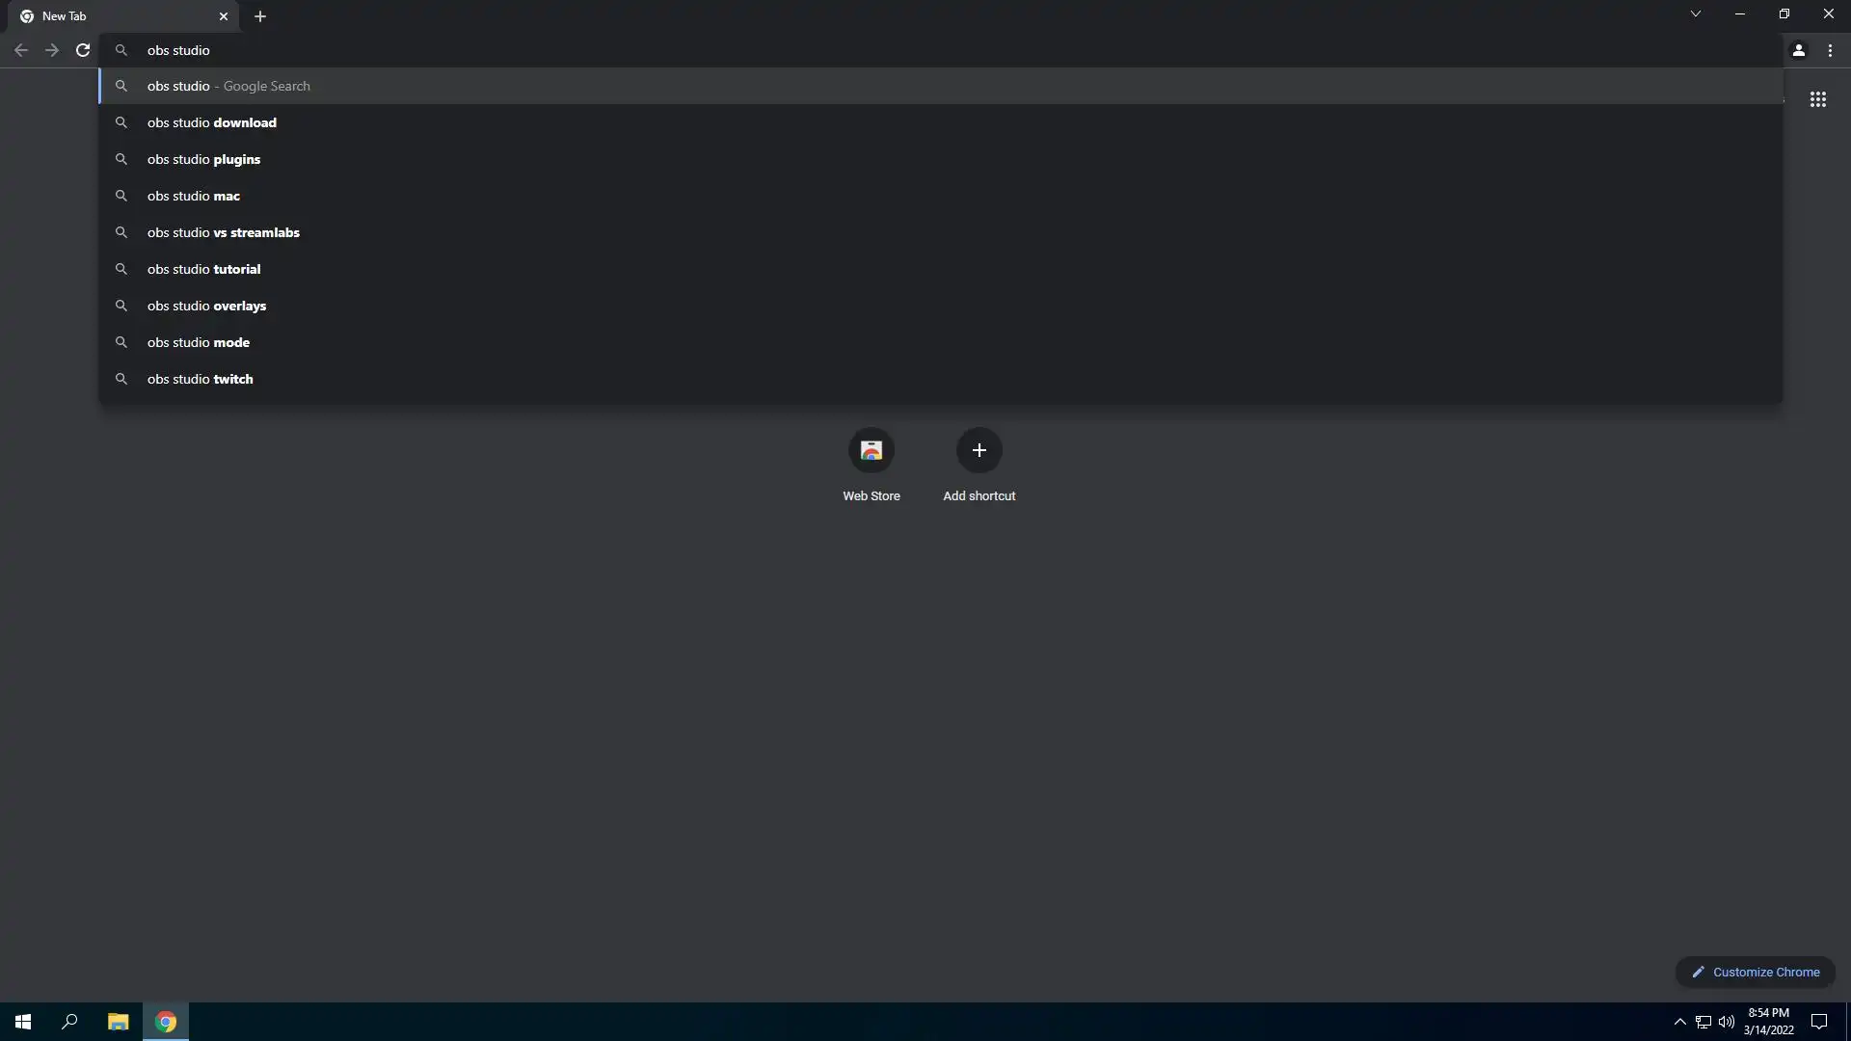Show hidden system tray icons
The image size is (1851, 1041).
click(x=1679, y=1022)
